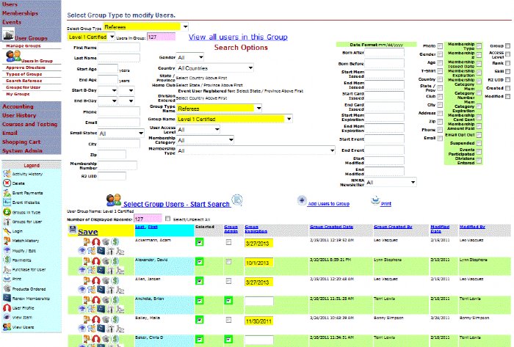Open the Select Group Type dropdown

click(141, 26)
